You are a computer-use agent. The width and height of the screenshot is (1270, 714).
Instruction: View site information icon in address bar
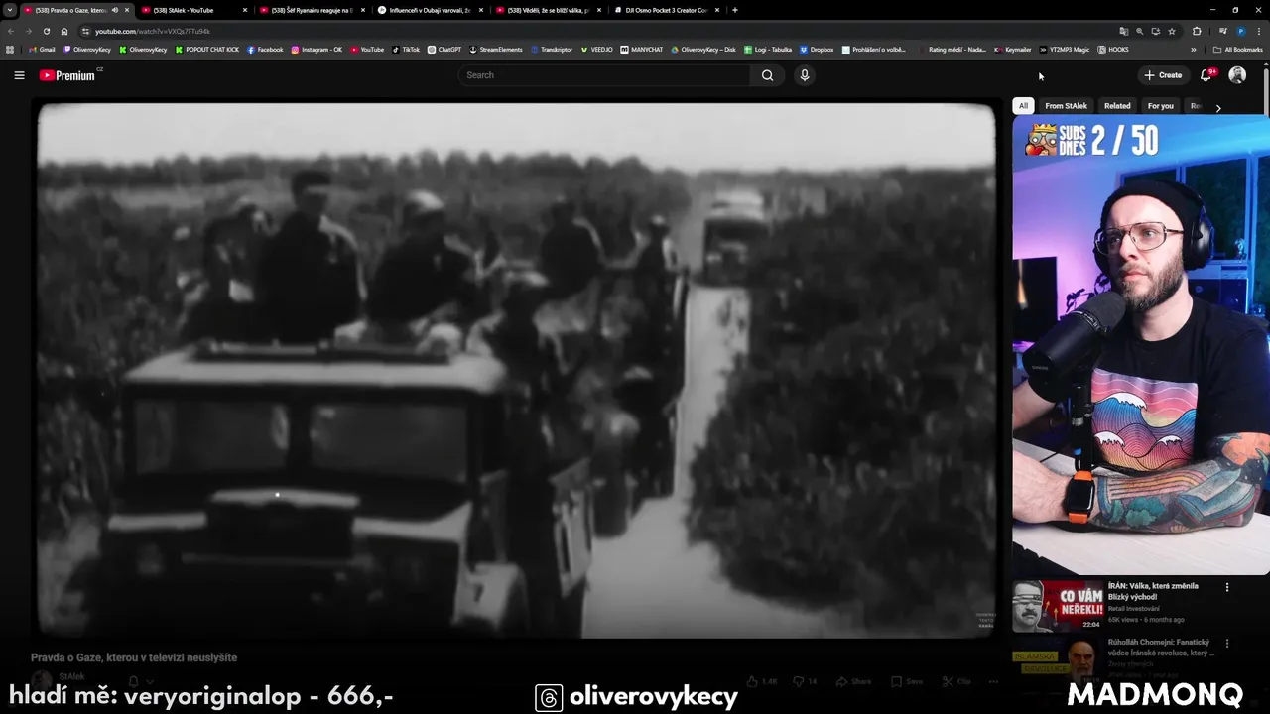[86, 31]
